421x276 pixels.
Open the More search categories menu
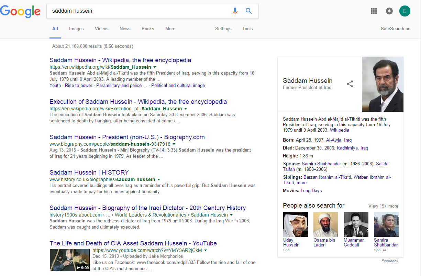[170, 29]
